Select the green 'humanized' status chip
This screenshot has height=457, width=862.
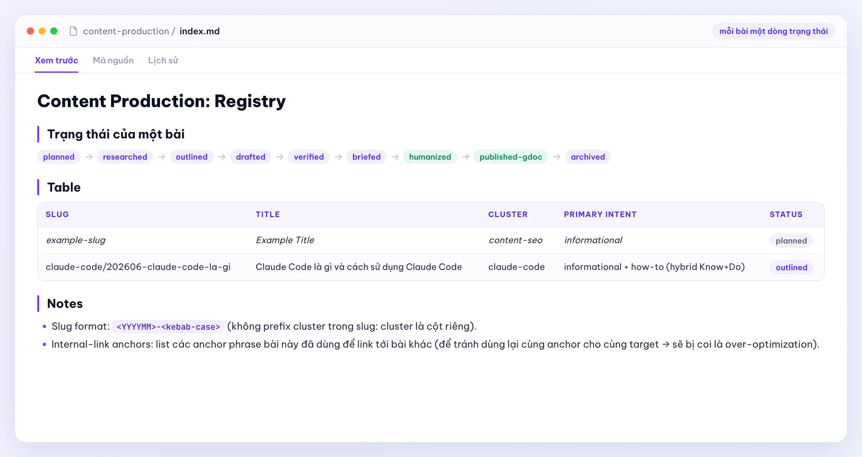(430, 157)
